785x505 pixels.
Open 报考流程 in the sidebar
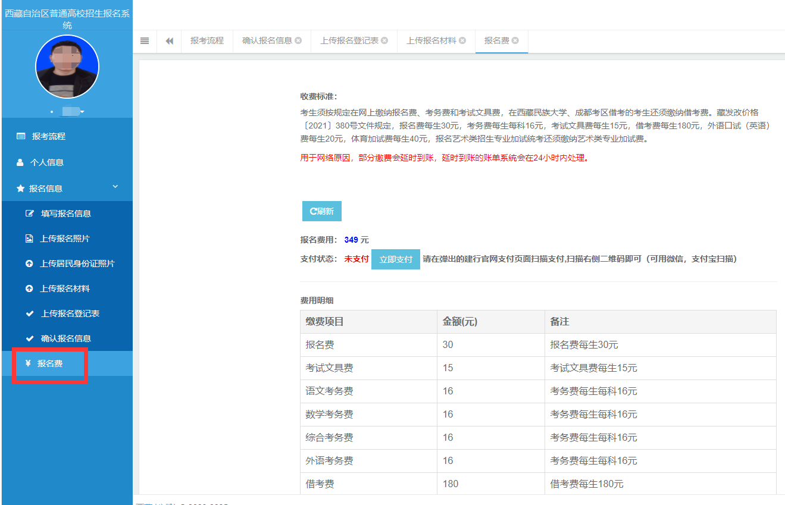(x=48, y=136)
